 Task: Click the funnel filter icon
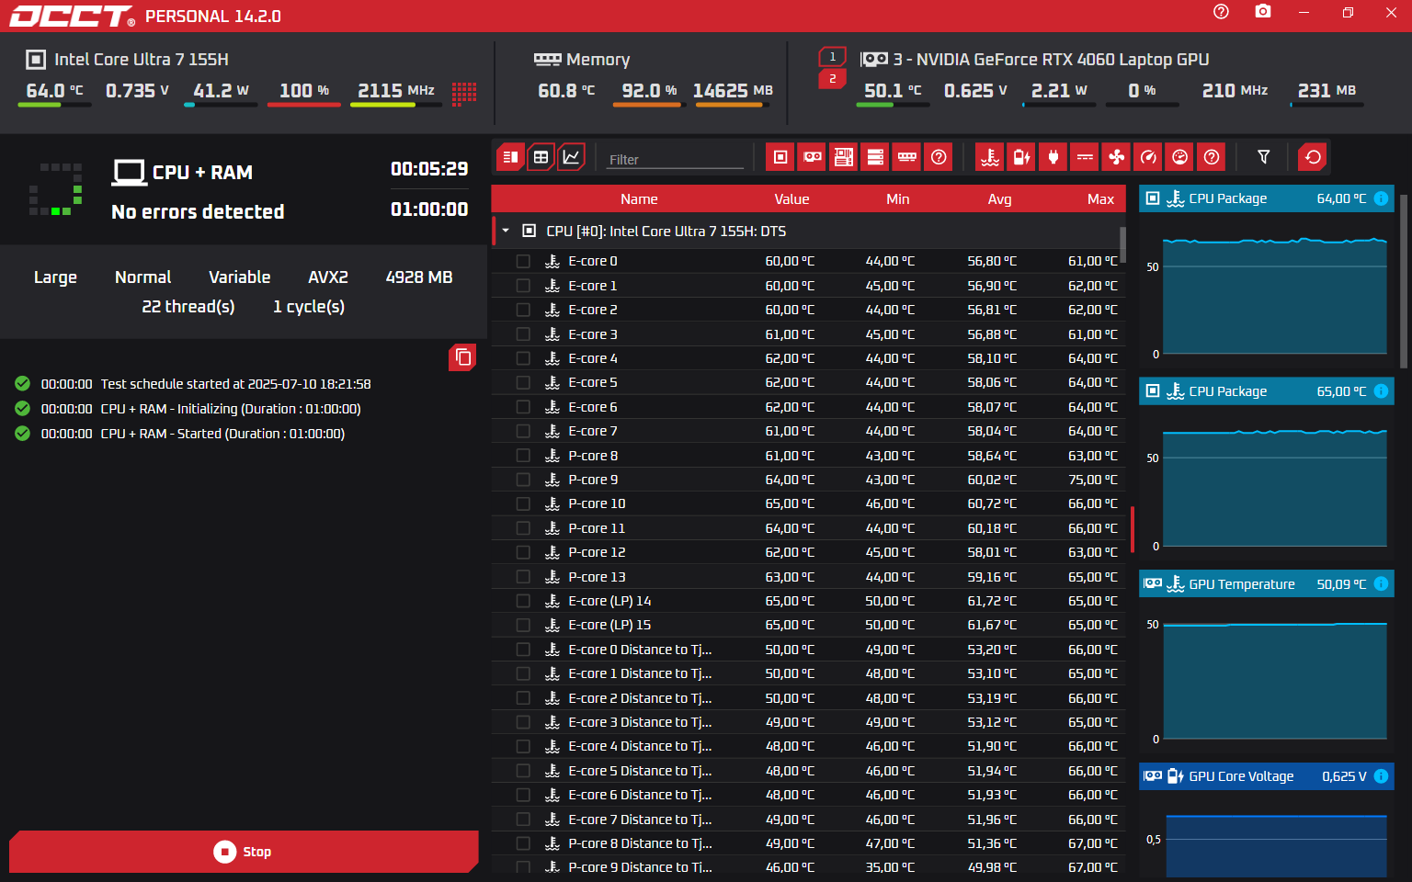1264,157
